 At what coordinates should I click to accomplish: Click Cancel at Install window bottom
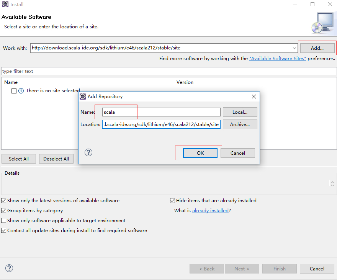click(x=317, y=269)
